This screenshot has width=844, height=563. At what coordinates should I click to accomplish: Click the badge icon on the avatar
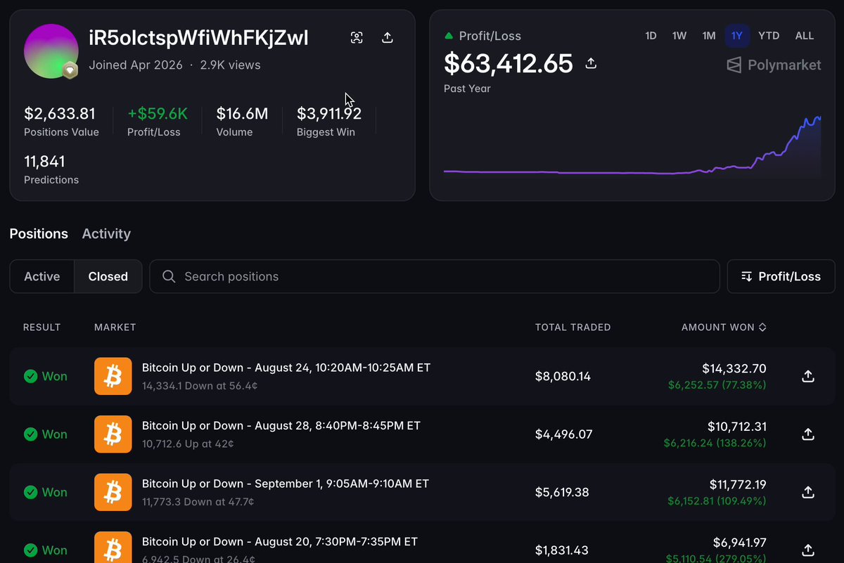coord(70,70)
